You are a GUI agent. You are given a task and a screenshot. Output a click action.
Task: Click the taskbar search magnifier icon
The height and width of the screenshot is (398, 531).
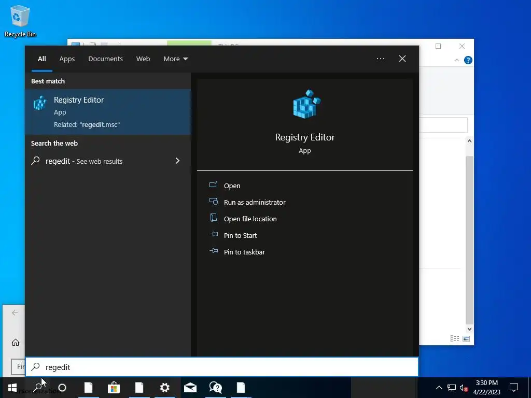tap(38, 388)
